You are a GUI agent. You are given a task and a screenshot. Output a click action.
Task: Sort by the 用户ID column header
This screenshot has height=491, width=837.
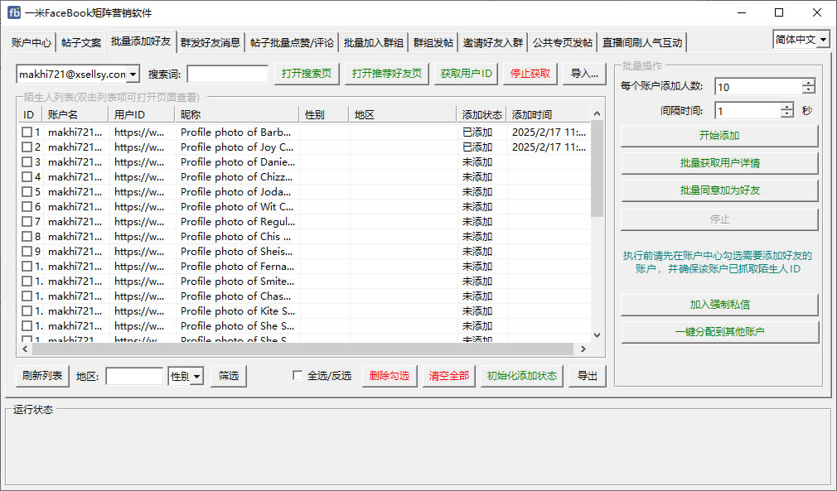tap(142, 114)
